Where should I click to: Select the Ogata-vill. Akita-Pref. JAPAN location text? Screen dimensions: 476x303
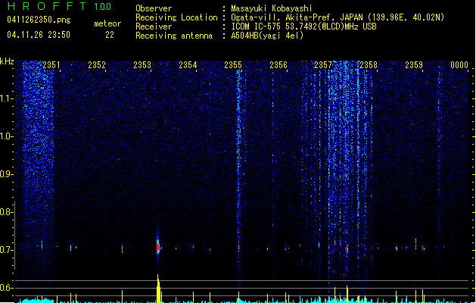coord(338,17)
